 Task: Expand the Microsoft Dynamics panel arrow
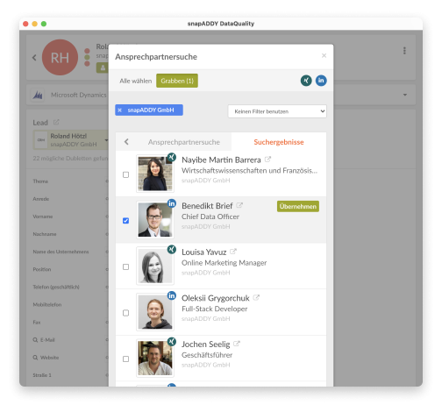tap(405, 95)
